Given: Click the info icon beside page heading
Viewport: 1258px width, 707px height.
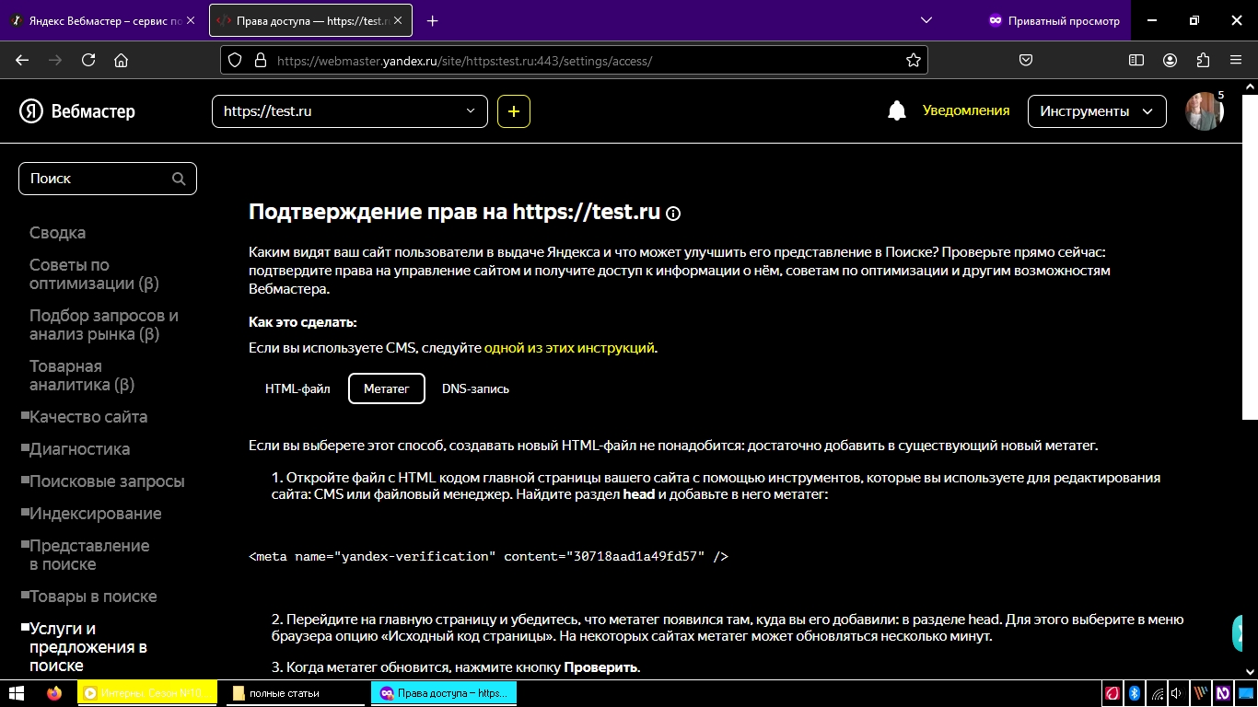Looking at the screenshot, I should (673, 214).
